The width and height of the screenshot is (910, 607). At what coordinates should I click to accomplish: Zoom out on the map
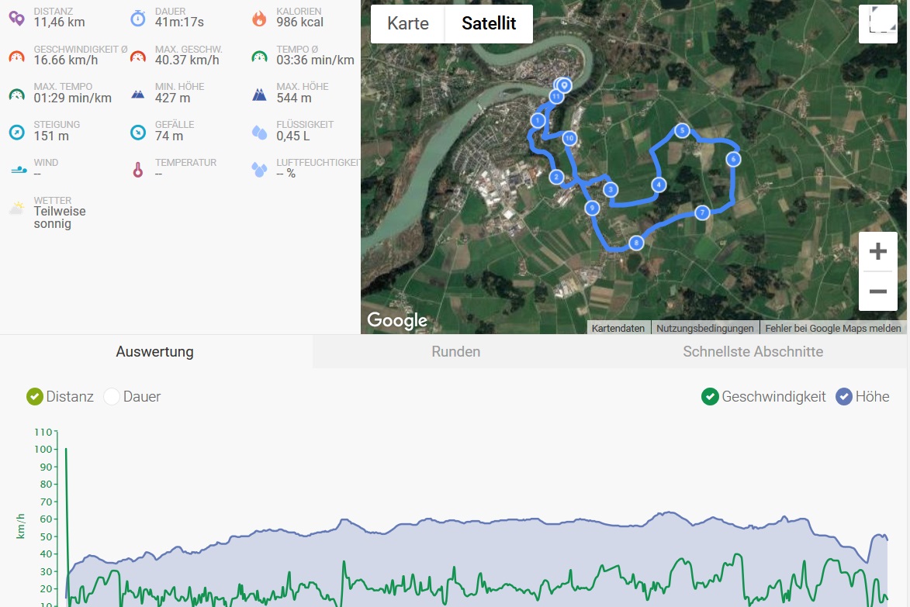878,291
